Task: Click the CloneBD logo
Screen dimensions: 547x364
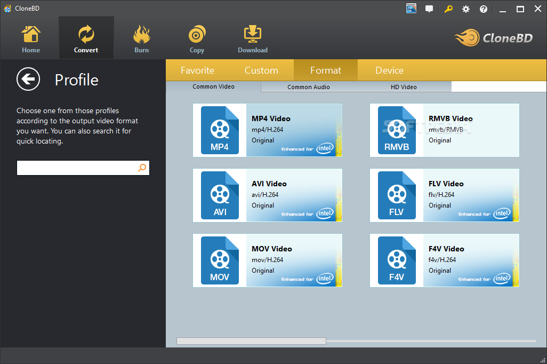Action: 493,38
